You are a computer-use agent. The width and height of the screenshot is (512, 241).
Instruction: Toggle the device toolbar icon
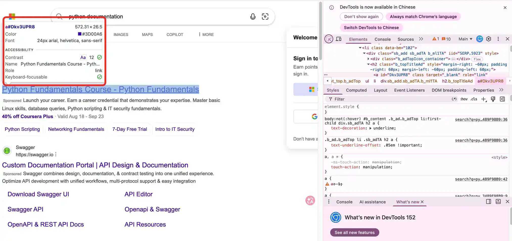tap(339, 39)
